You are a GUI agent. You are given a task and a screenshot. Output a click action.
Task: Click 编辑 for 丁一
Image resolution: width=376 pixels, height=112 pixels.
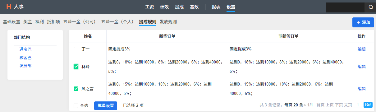[x=361, y=49]
